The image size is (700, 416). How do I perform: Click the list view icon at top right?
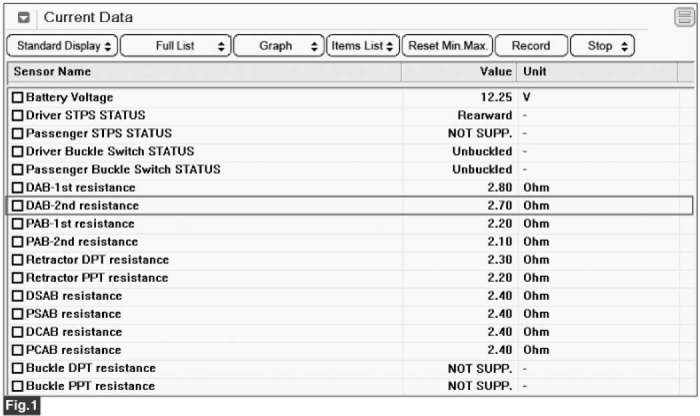(684, 18)
